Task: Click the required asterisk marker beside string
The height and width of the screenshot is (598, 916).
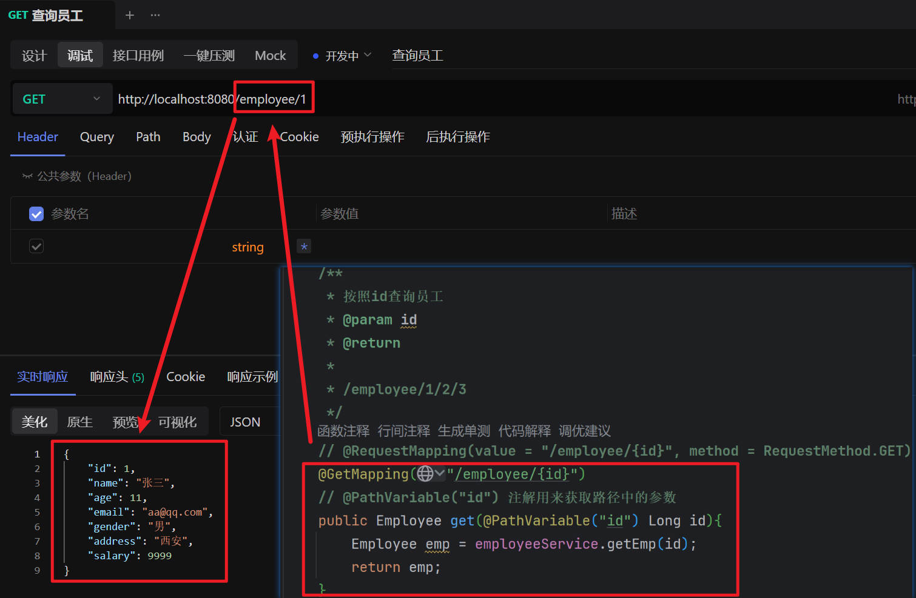Action: [304, 247]
